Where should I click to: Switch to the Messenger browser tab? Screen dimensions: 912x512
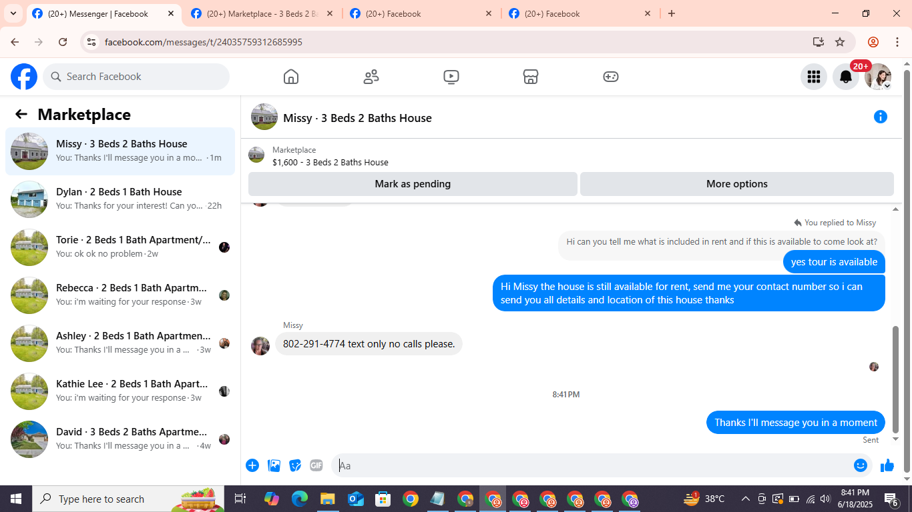103,14
